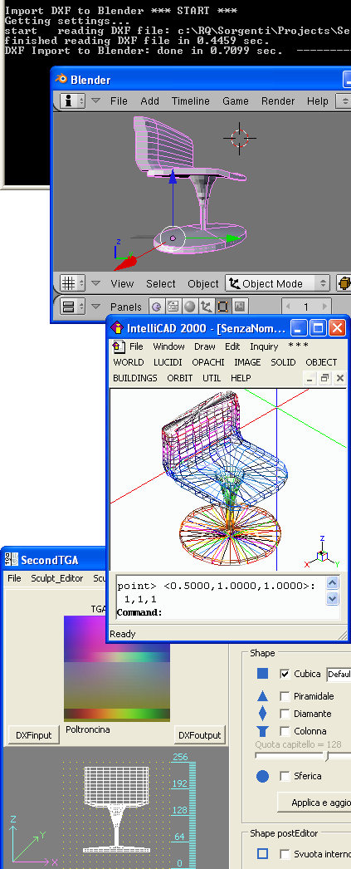Collapse the 3D view header menus triangle

(x=95, y=283)
